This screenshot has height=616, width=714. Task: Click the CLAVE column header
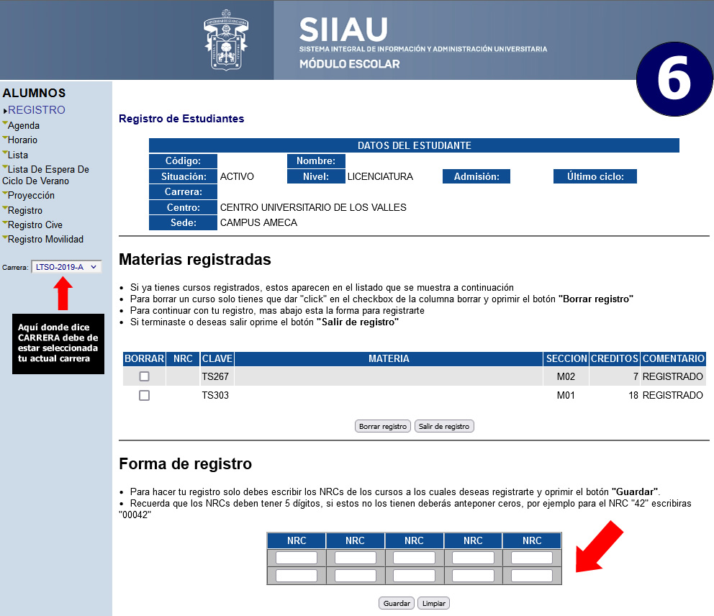[217, 359]
